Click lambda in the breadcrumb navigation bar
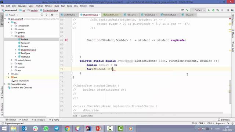235x132 pixels. [34, 10]
